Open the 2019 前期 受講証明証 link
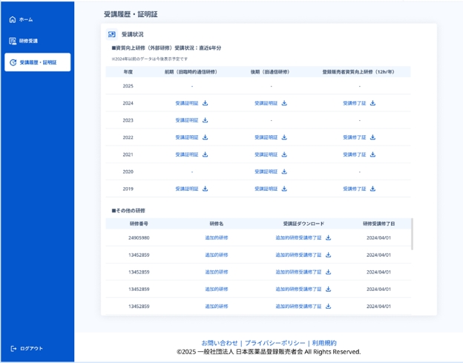This screenshot has height=363, width=463. point(187,189)
